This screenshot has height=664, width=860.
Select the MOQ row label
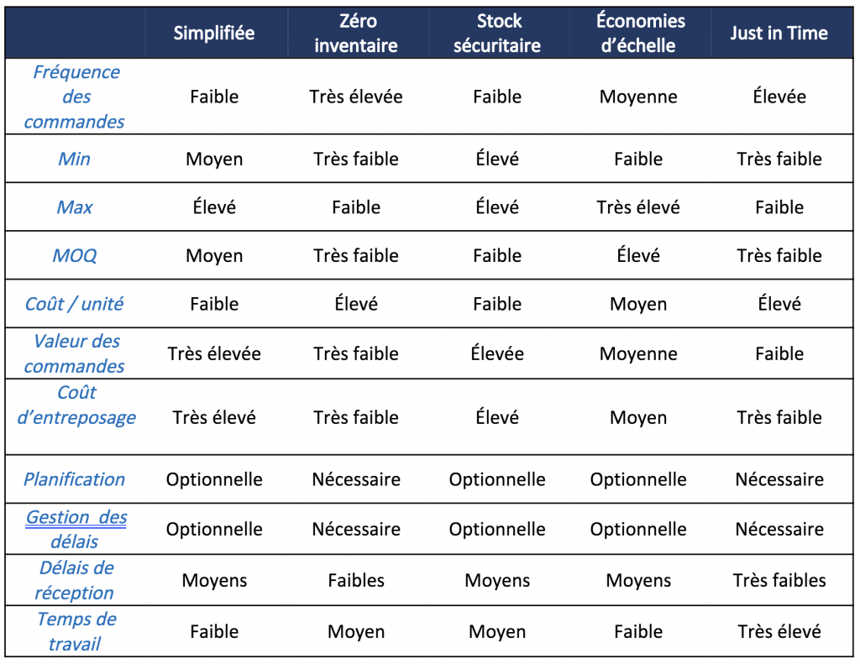point(75,255)
